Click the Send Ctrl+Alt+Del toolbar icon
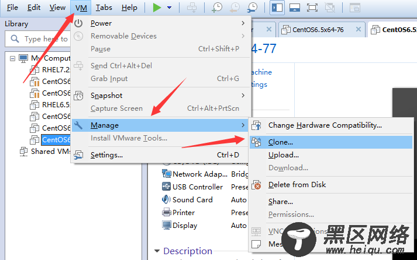This screenshot has width=417, height=260. click(x=192, y=8)
